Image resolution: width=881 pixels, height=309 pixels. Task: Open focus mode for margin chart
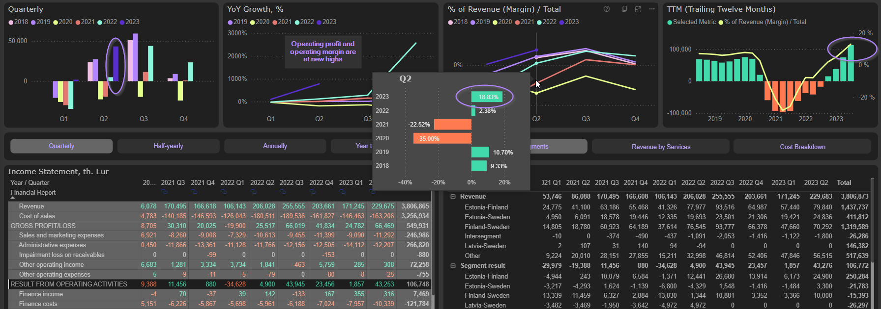(x=638, y=9)
